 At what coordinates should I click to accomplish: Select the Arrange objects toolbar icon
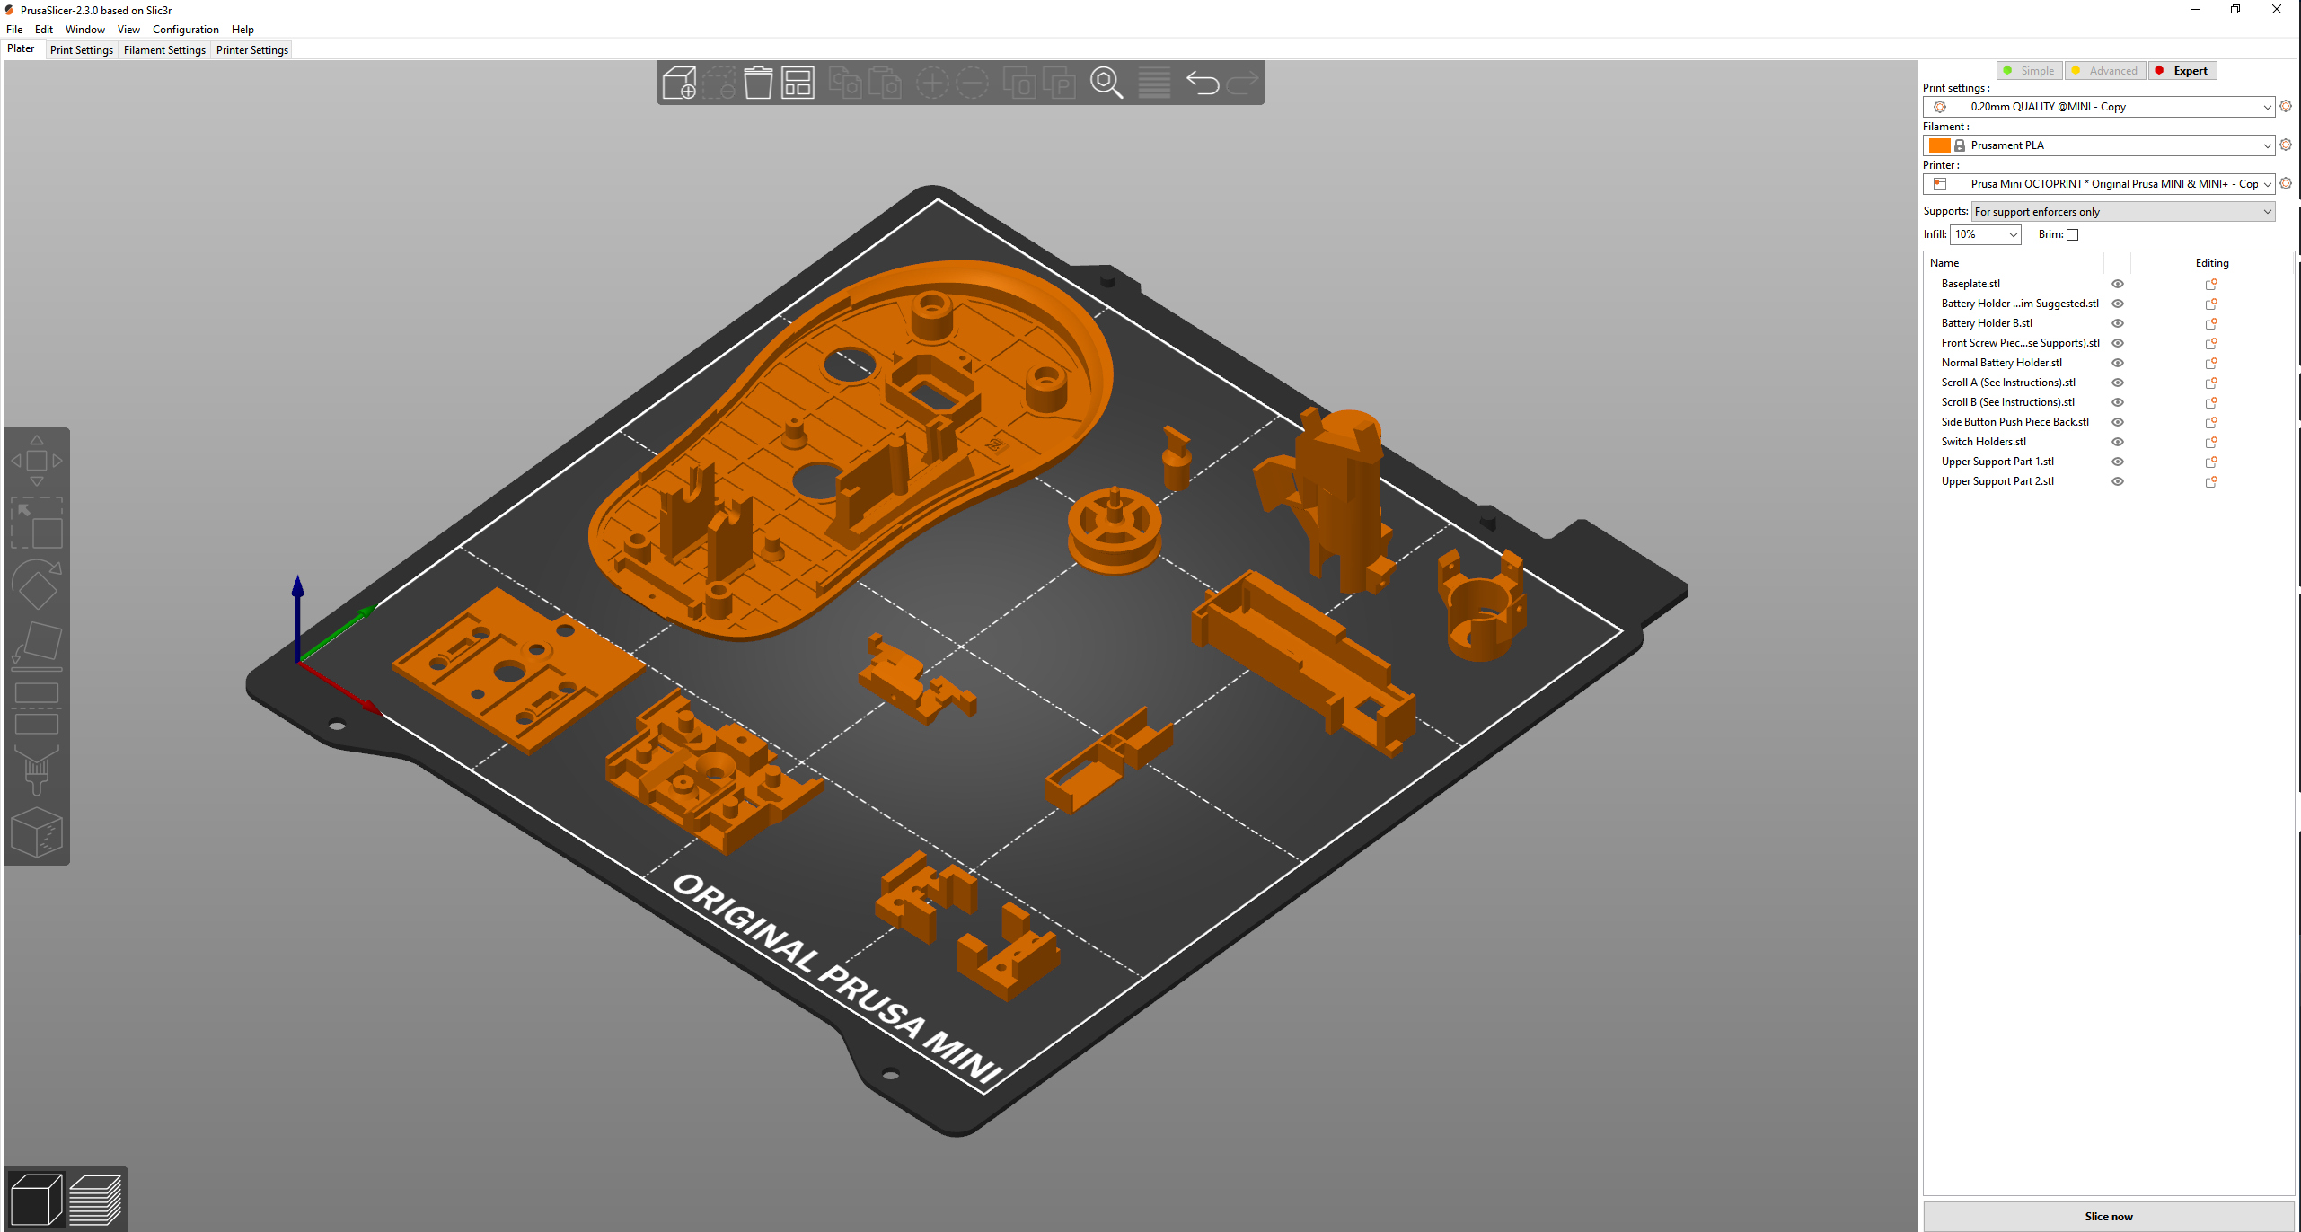(798, 83)
